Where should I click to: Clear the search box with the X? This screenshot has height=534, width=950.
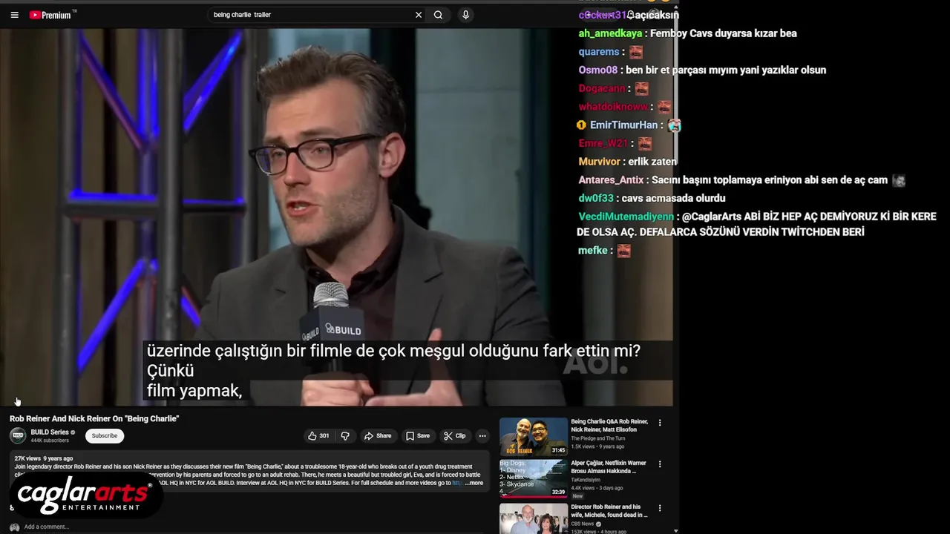pyautogui.click(x=419, y=15)
